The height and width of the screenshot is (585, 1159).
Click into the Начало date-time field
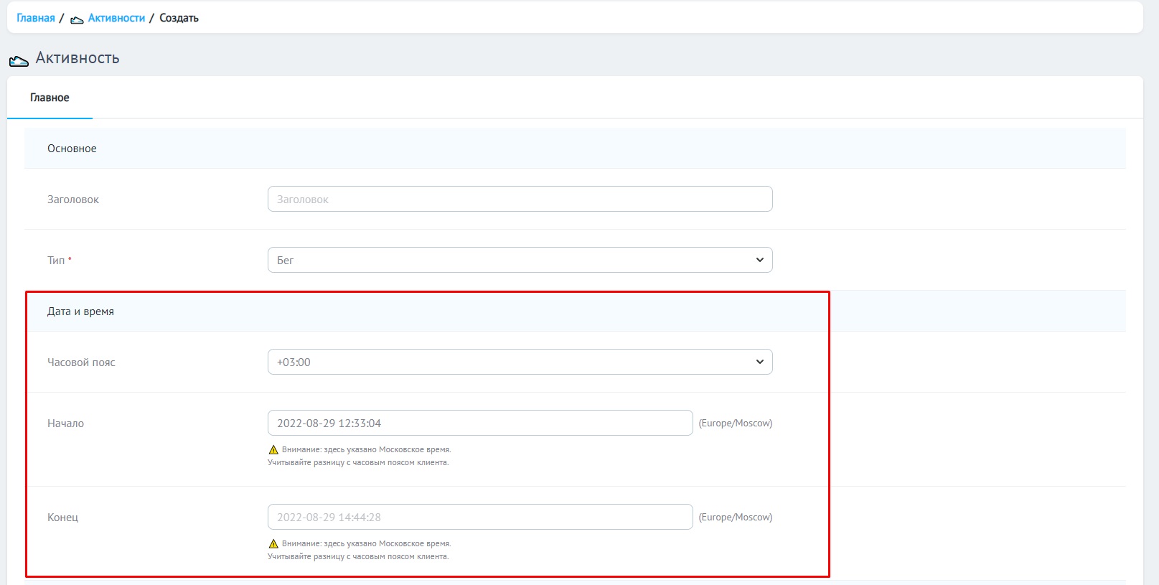[x=479, y=423]
